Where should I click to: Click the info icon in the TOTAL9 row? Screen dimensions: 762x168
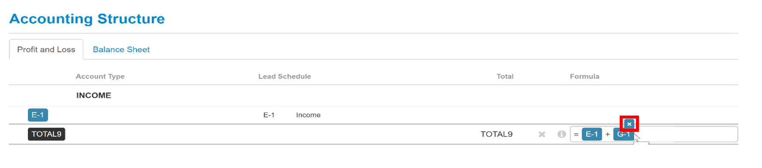coord(562,134)
